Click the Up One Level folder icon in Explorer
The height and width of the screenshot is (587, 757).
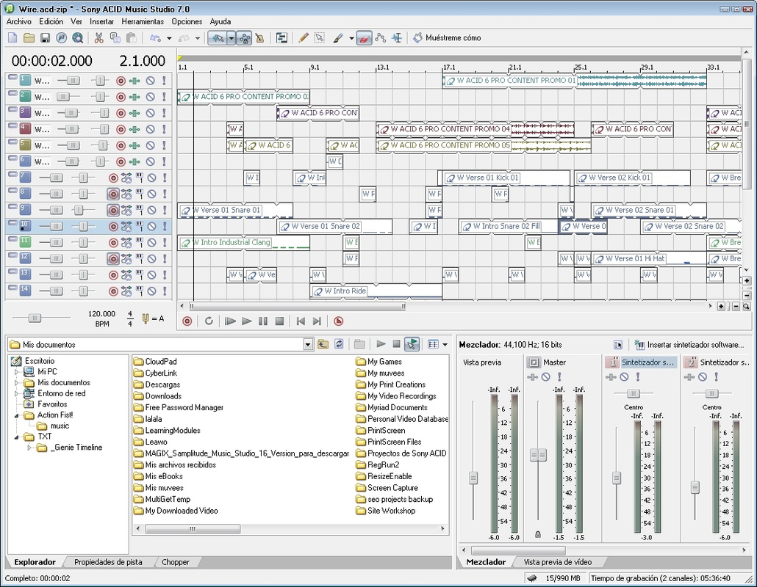(323, 344)
